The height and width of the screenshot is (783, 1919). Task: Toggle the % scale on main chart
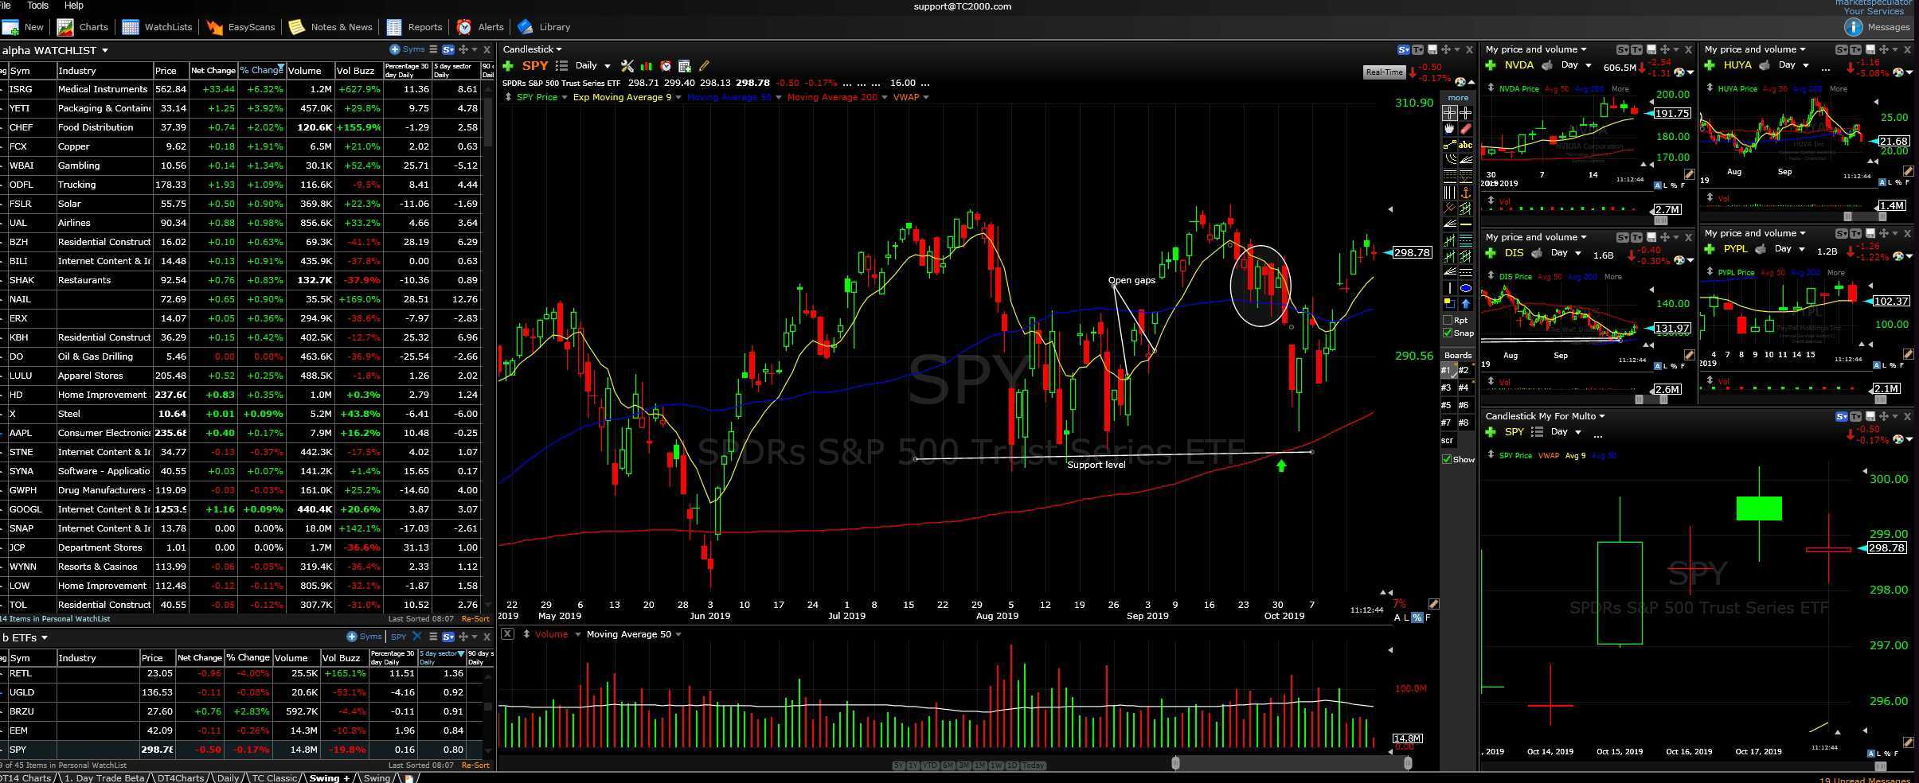point(1417,617)
